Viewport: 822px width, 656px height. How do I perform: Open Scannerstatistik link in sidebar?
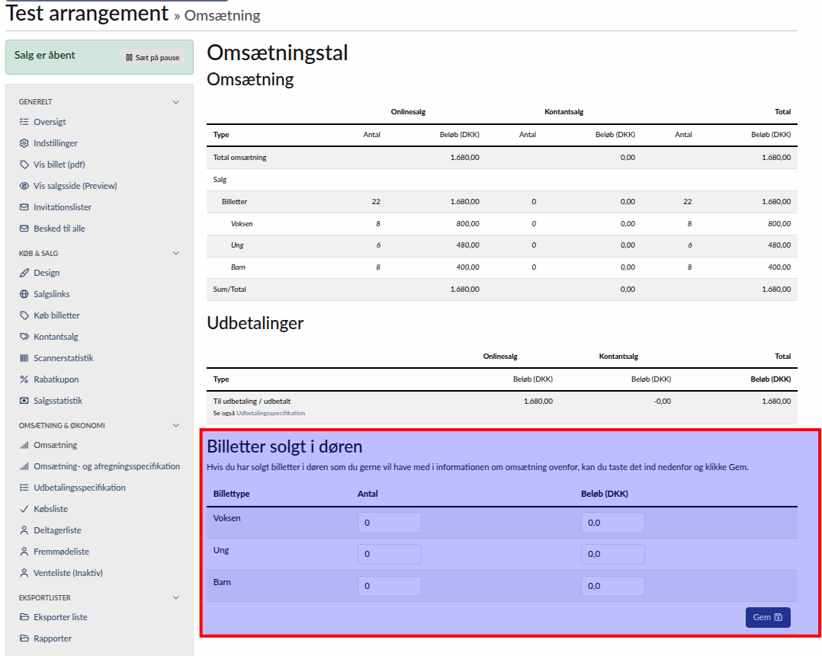(x=63, y=358)
